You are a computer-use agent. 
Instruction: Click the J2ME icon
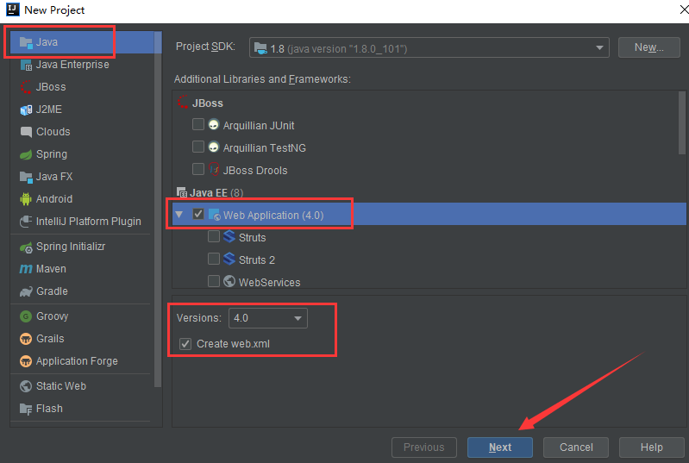point(26,109)
